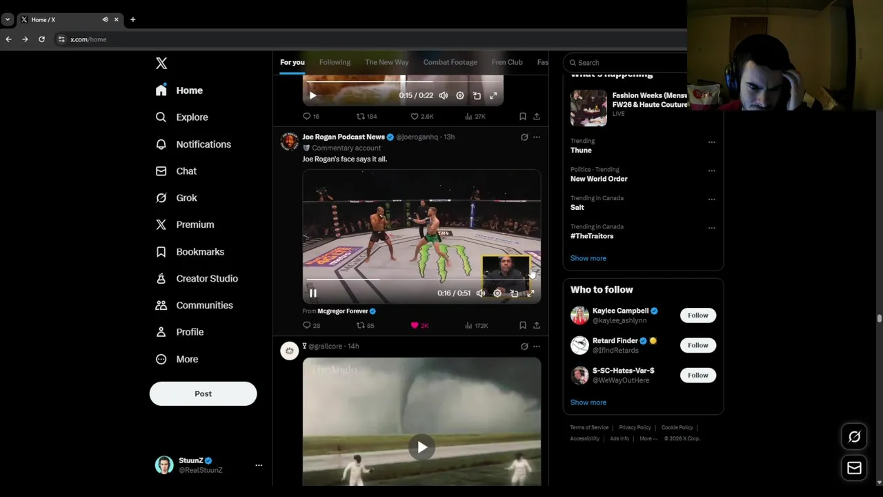
Task: Repost the top post with 184 reposts
Action: pyautogui.click(x=366, y=117)
